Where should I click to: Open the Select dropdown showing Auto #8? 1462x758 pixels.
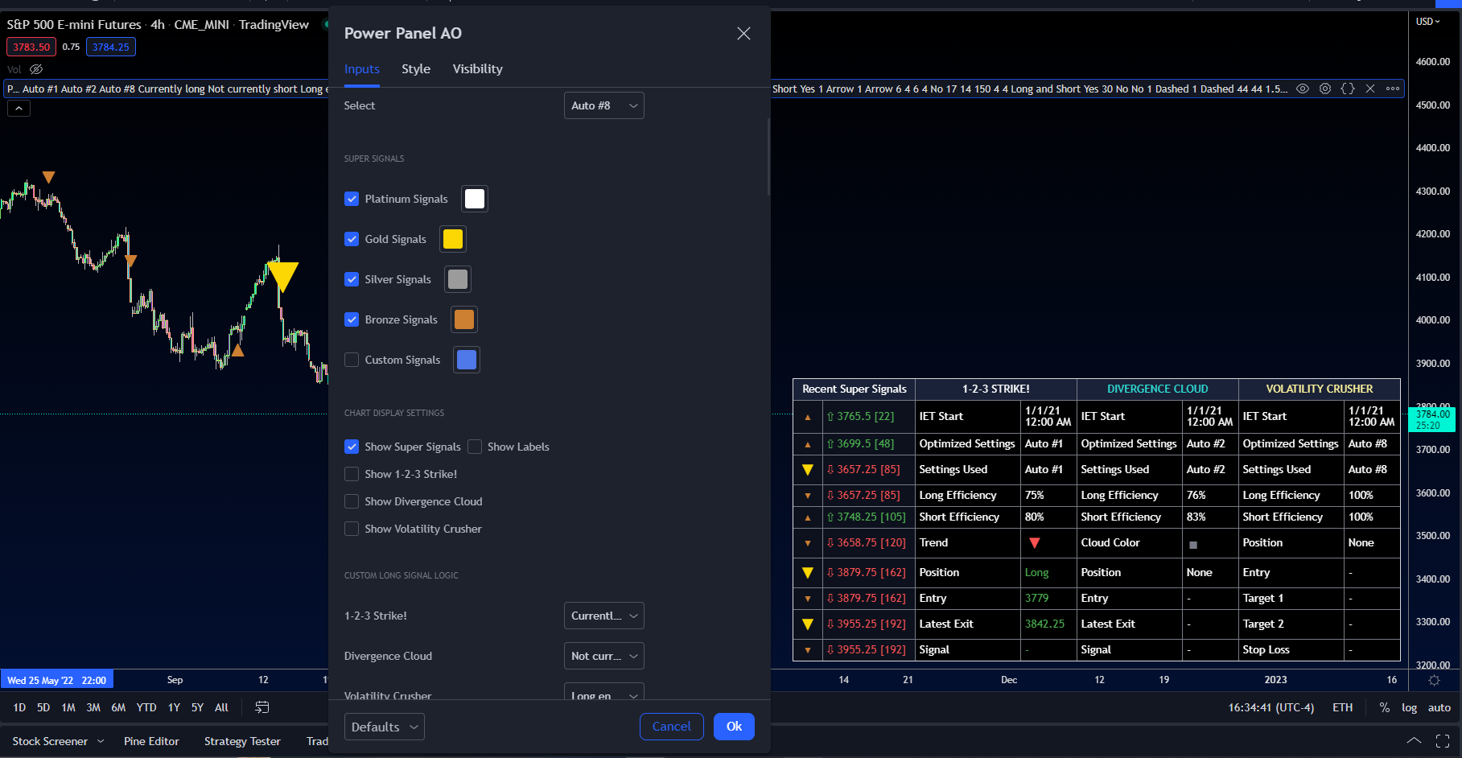[603, 105]
